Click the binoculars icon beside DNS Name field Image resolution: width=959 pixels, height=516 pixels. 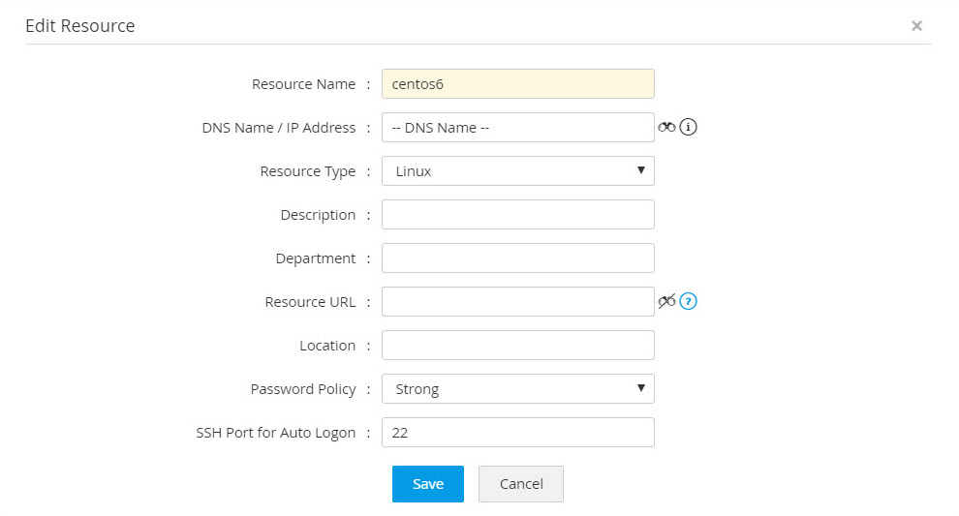[666, 127]
